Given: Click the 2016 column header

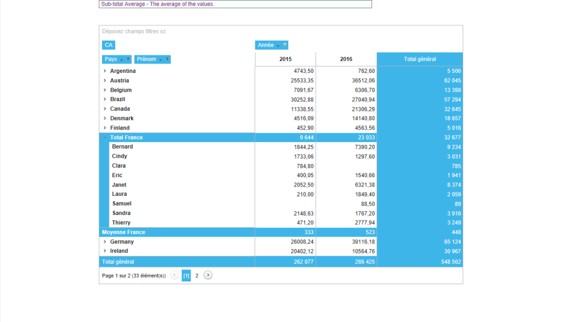Looking at the screenshot, I should (346, 59).
